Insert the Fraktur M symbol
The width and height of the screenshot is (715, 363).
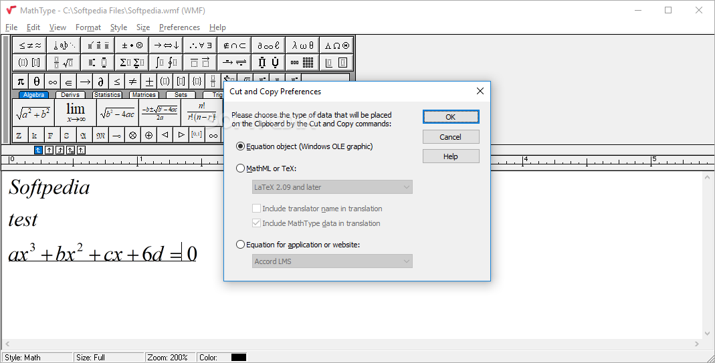[101, 135]
